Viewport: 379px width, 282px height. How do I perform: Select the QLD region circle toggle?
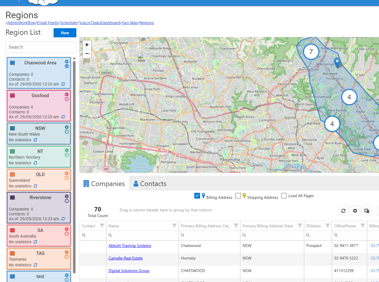coord(67,178)
